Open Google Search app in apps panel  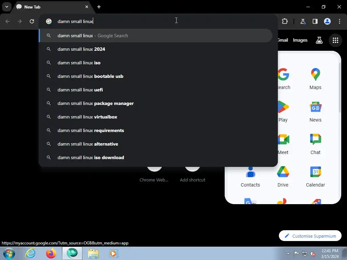pyautogui.click(x=284, y=79)
